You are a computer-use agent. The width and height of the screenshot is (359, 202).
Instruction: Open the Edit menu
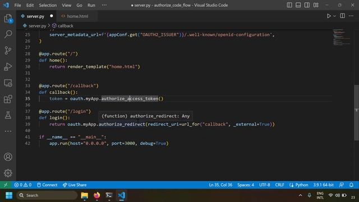[30, 5]
